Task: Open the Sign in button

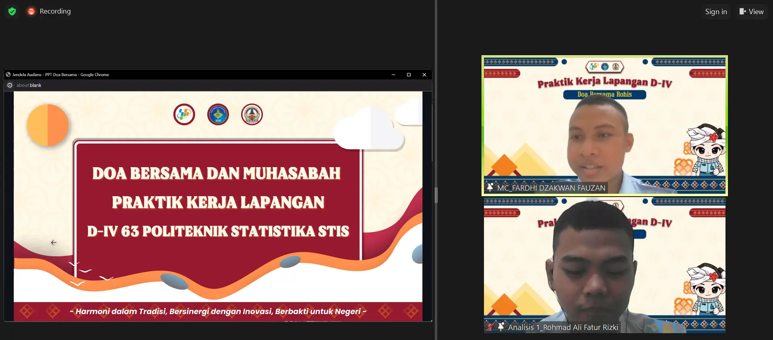Action: 716,12
